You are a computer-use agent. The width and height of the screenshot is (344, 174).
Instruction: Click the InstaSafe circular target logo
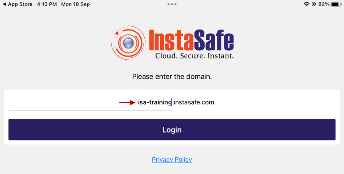tap(128, 43)
